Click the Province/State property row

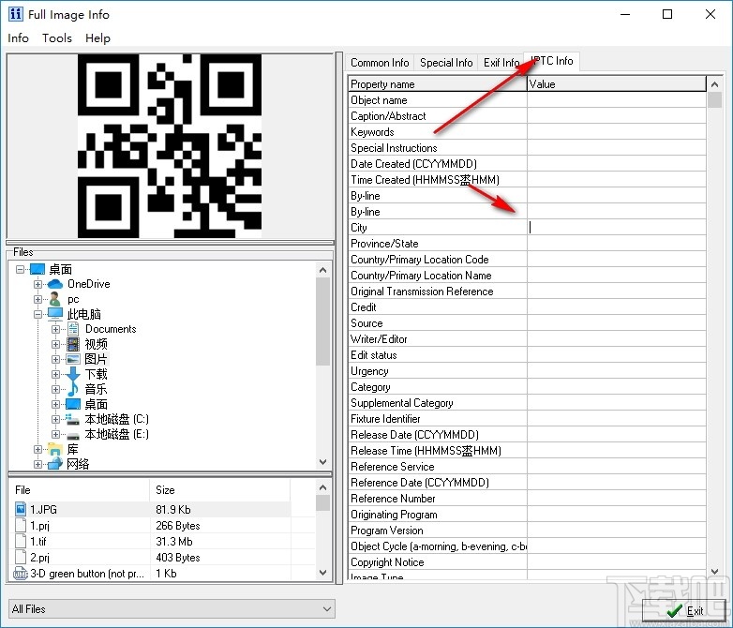[x=438, y=244]
